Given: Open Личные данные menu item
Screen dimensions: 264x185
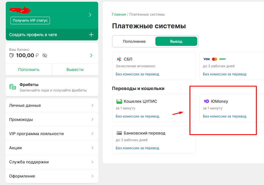Looking at the screenshot, I should (52, 105).
